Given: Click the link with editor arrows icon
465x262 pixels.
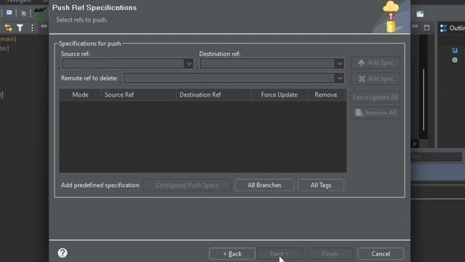Looking at the screenshot, I should [x=8, y=28].
